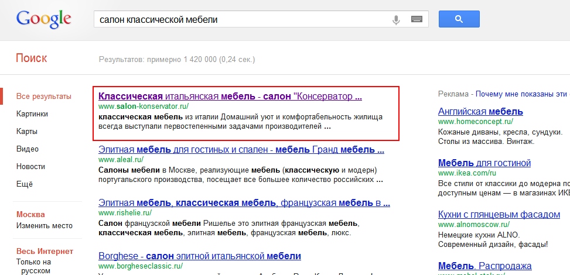This screenshot has width=570, height=275.
Task: Select Все результаты in sidebar
Action: pos(43,97)
